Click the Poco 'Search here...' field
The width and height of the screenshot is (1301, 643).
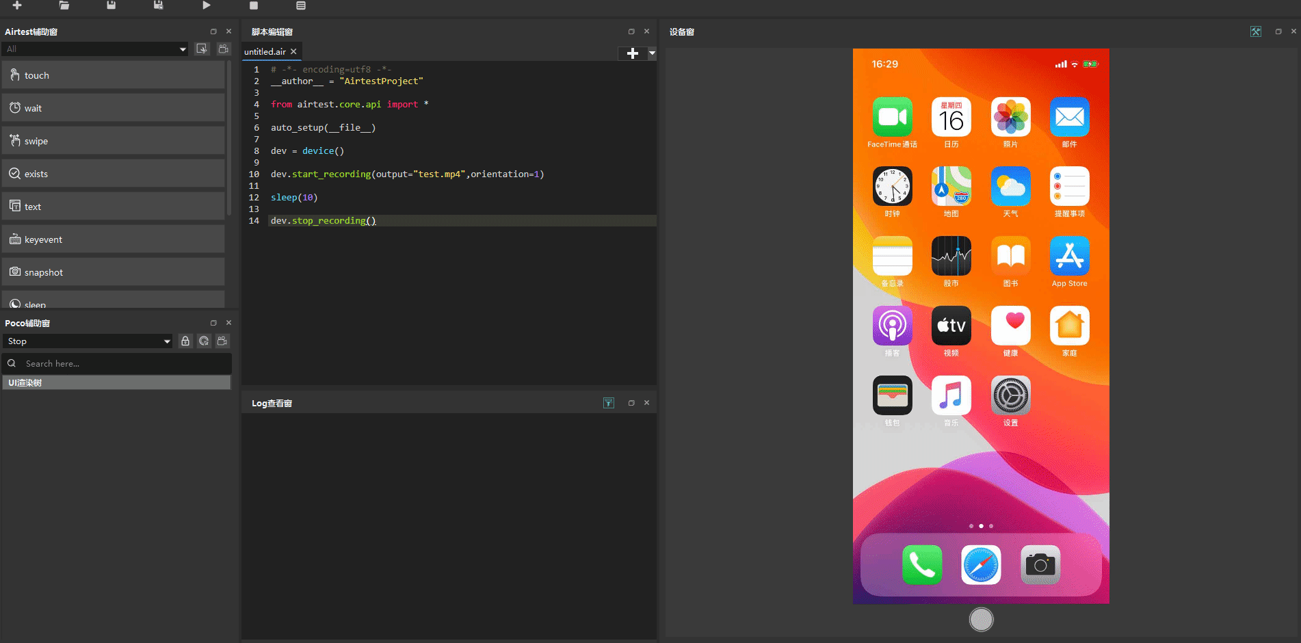(x=116, y=364)
